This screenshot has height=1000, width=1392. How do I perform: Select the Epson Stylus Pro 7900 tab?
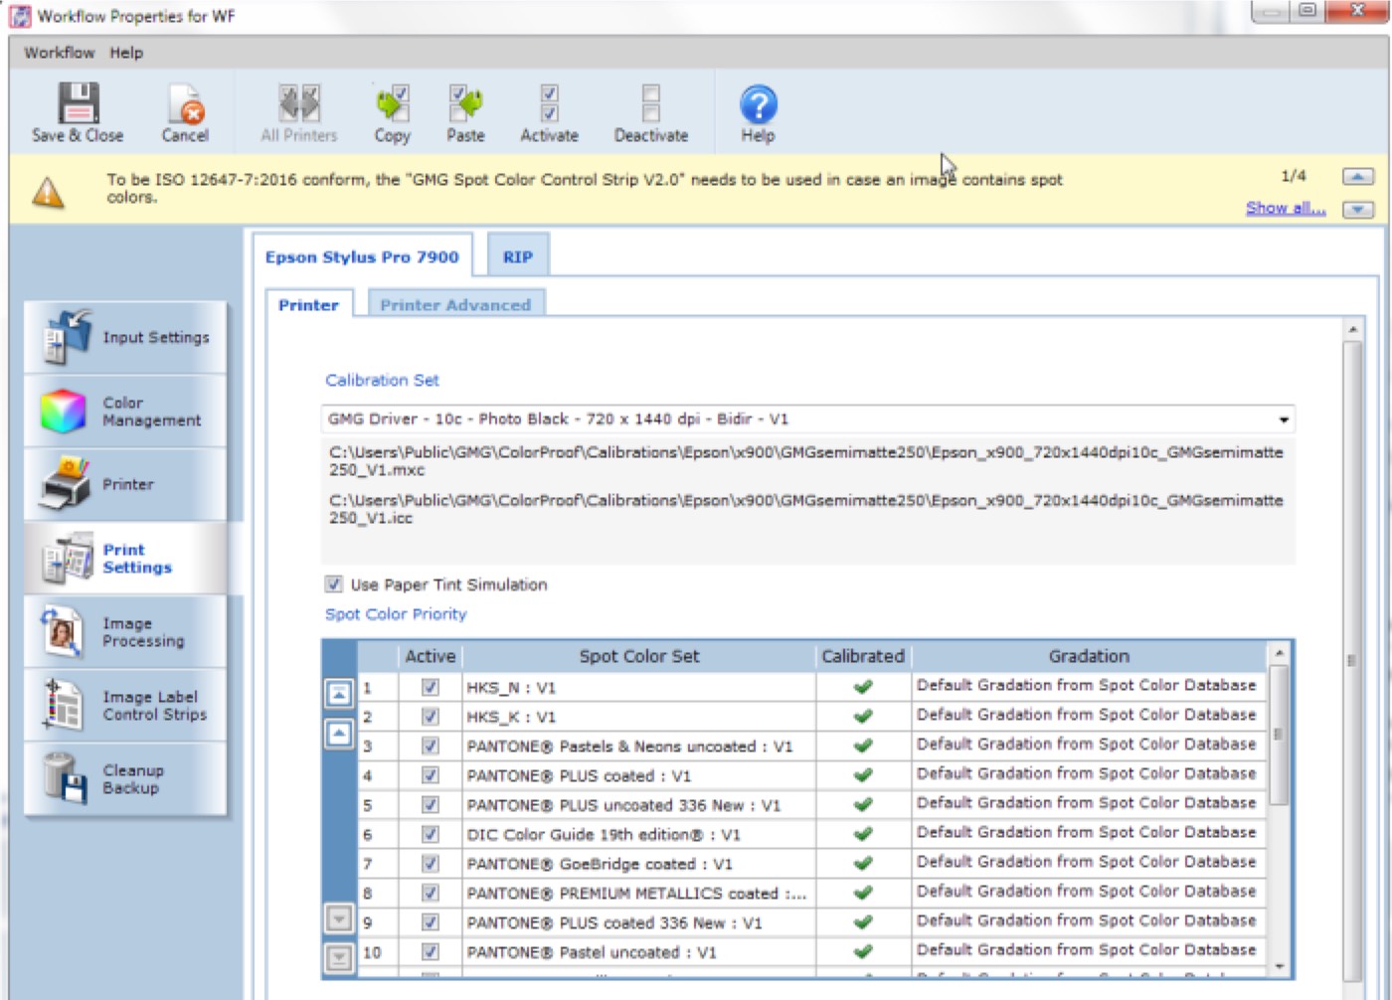(x=362, y=256)
